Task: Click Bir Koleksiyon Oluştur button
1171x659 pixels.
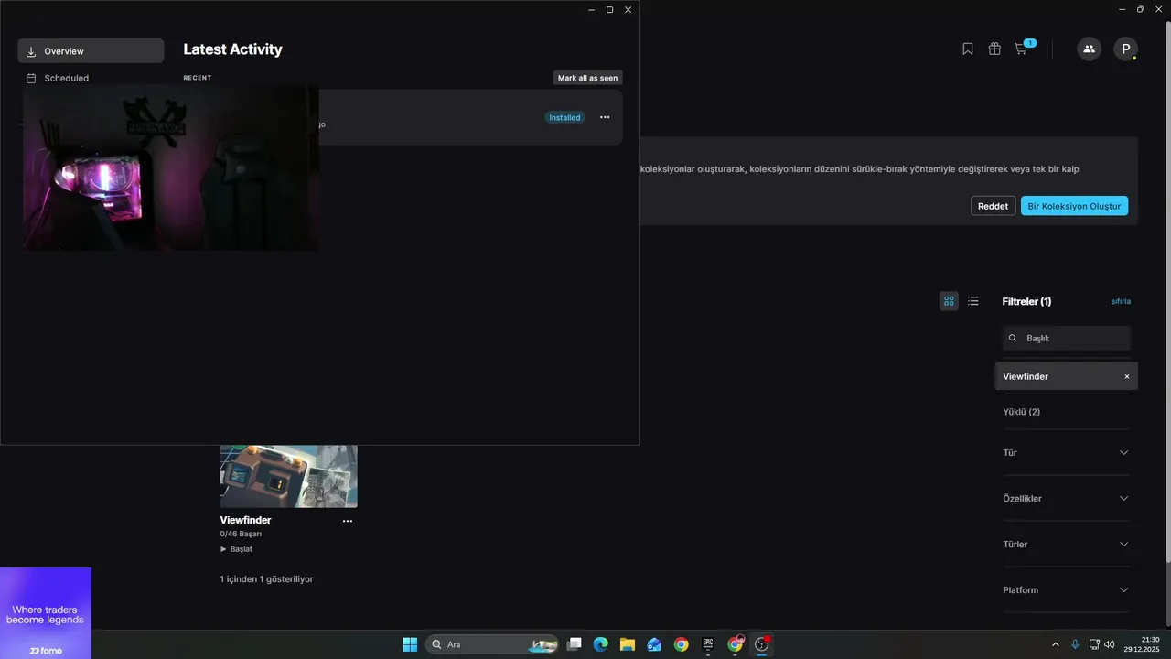Action: click(1074, 206)
